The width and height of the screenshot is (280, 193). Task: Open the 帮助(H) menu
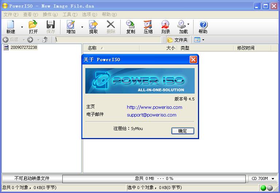[x=109, y=15]
